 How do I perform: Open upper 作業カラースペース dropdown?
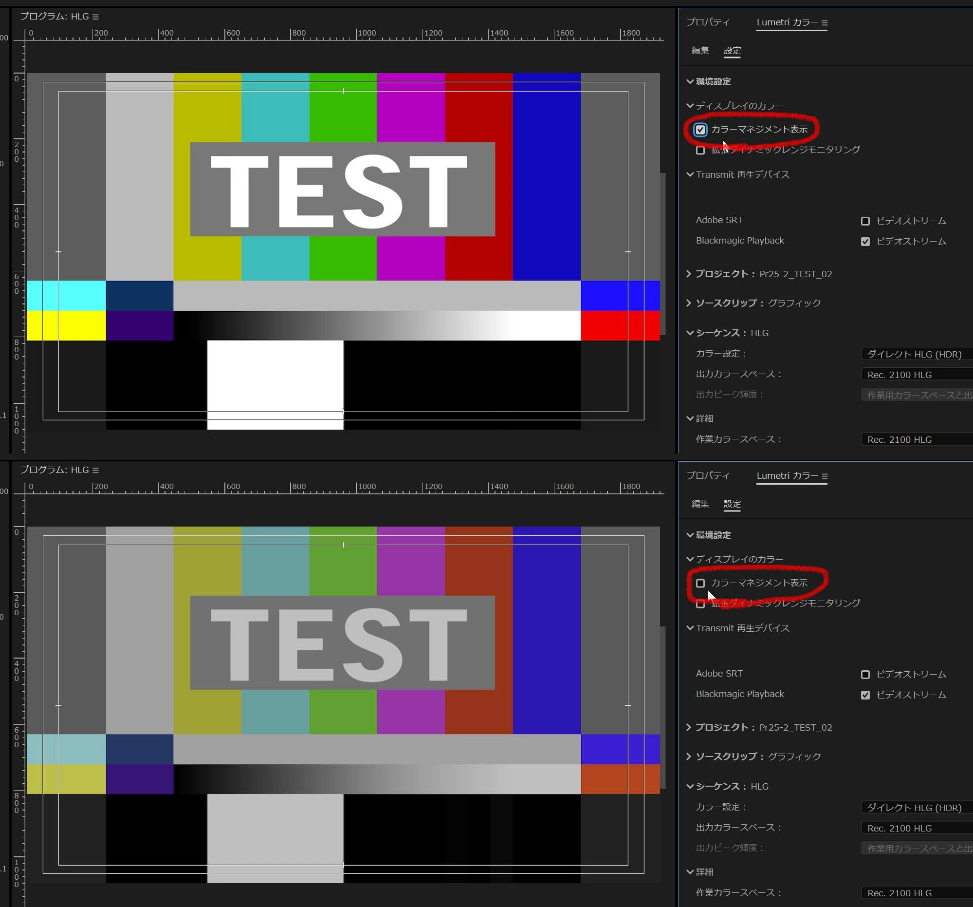tap(915, 440)
